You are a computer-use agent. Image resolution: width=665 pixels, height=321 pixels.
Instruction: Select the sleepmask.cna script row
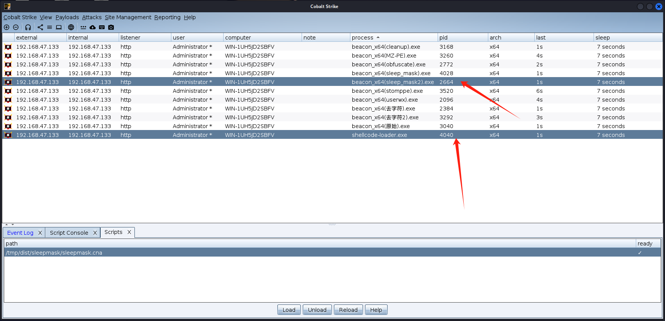click(54, 253)
